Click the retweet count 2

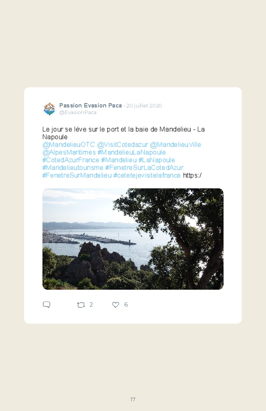pos(91,305)
